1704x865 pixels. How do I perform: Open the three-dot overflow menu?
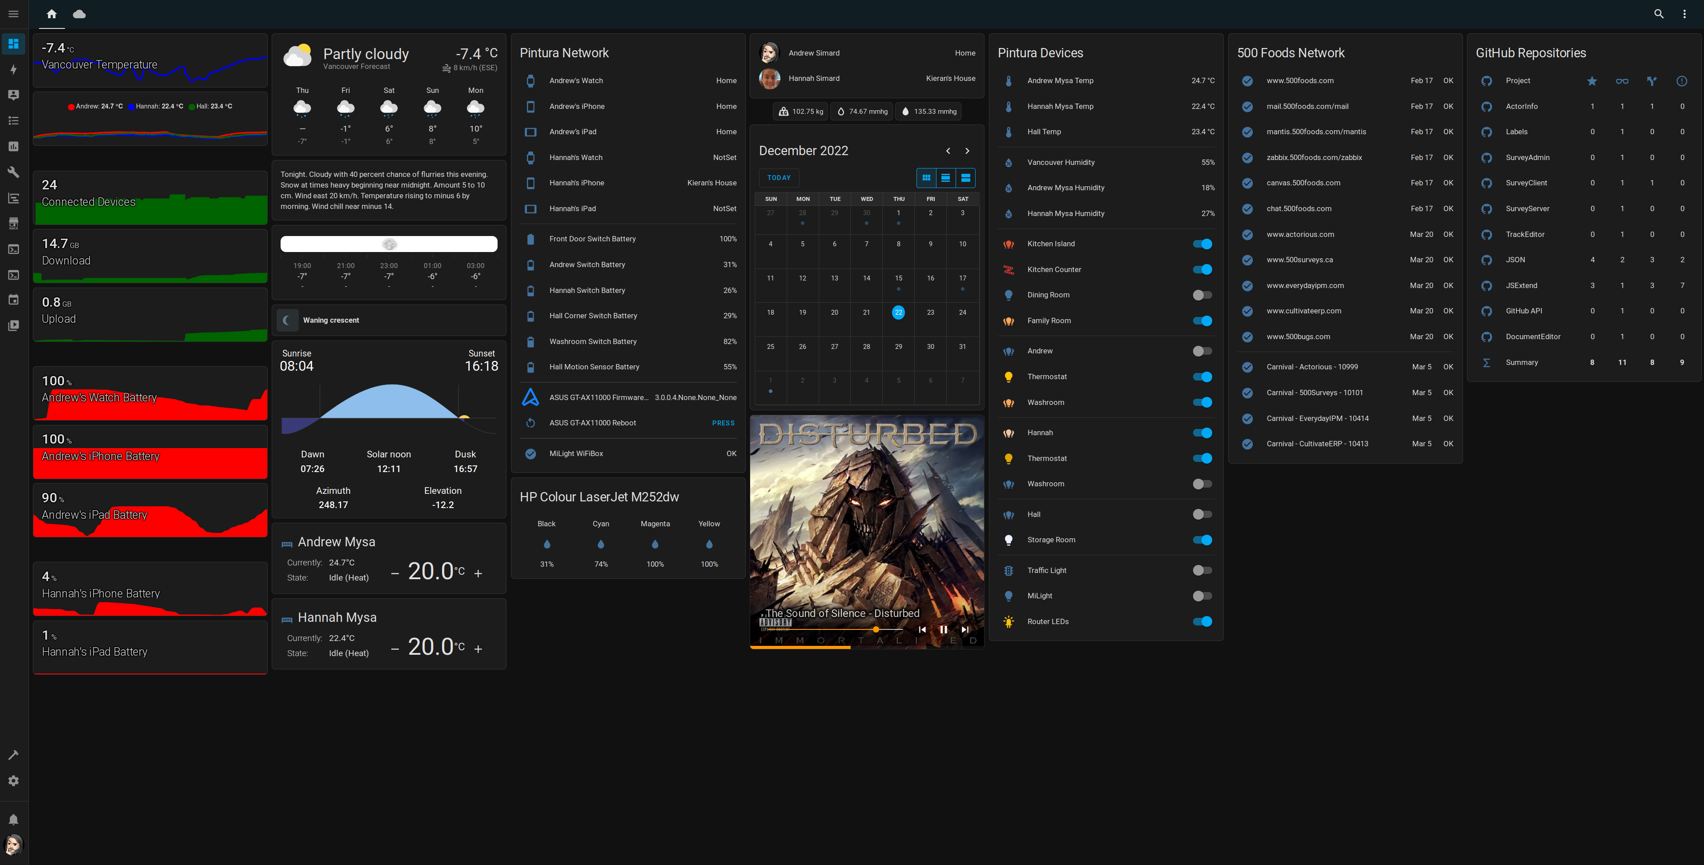[1684, 14]
